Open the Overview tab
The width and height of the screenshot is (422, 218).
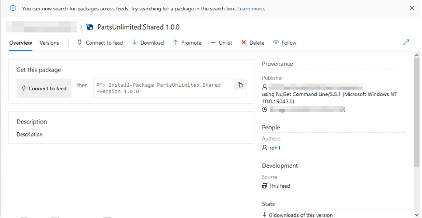coord(20,43)
